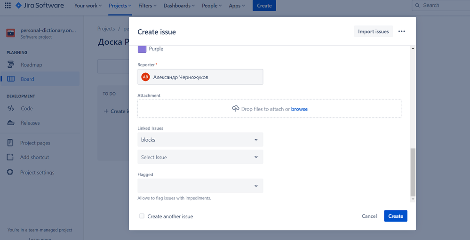The image size is (470, 240).
Task: Expand the Apps menu
Action: [237, 5]
